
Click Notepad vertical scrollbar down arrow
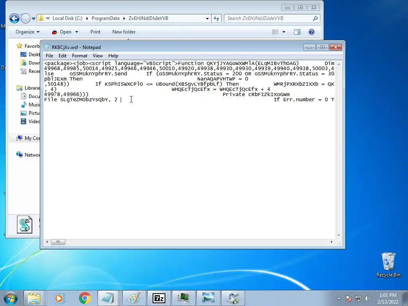(x=339, y=235)
